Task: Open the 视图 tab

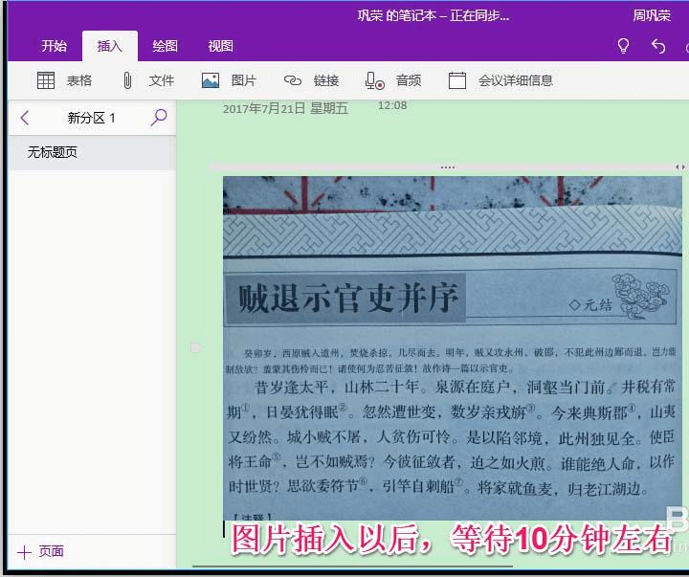Action: click(220, 46)
